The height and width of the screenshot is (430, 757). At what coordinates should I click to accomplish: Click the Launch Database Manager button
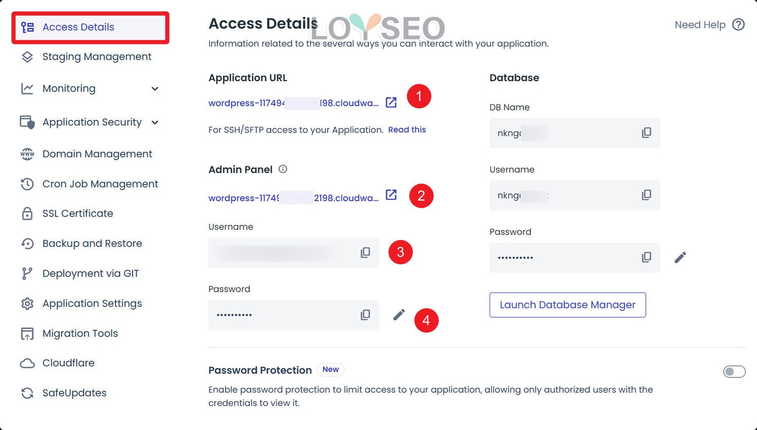coord(567,305)
